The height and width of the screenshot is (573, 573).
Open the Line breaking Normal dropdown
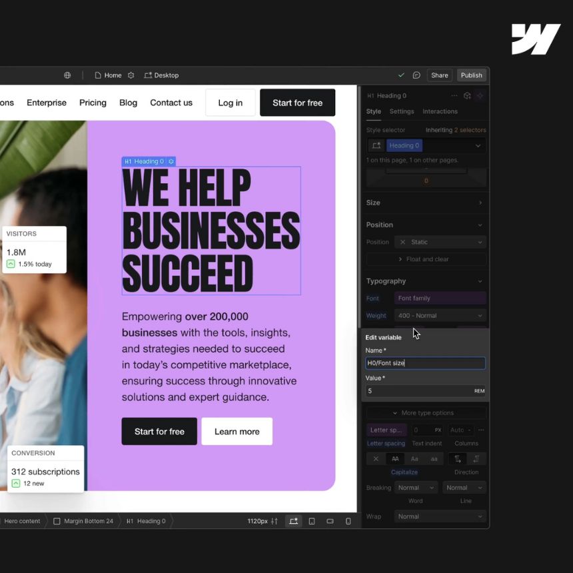coord(464,488)
